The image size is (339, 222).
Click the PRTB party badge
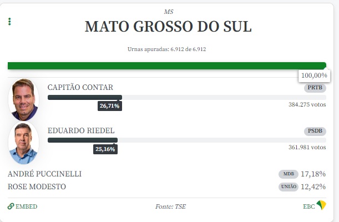tap(315, 88)
